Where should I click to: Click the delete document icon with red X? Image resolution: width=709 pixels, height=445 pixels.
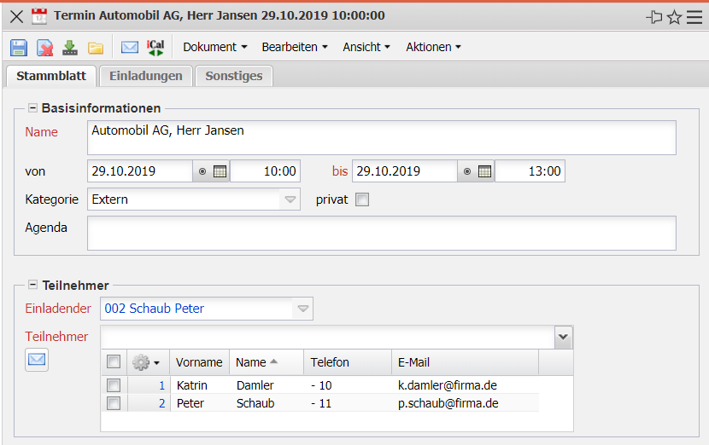click(44, 47)
